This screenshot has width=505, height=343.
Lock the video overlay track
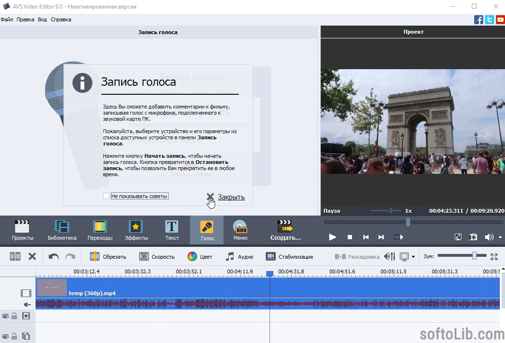[14, 336]
